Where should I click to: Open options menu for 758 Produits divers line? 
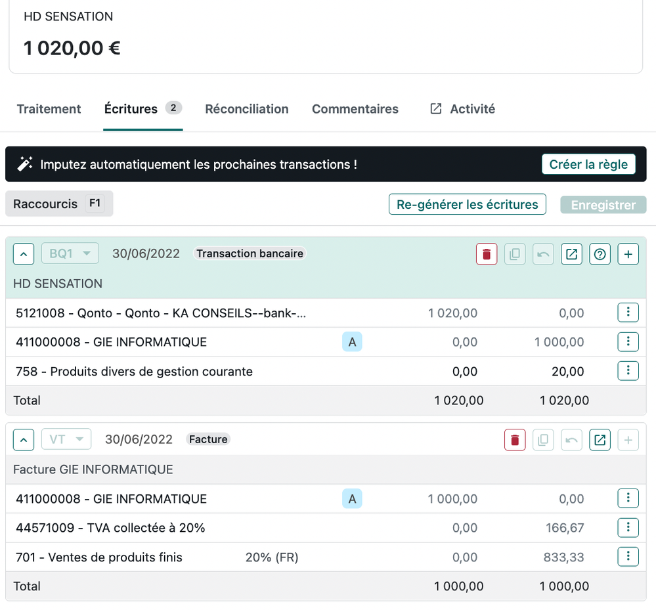(x=628, y=370)
